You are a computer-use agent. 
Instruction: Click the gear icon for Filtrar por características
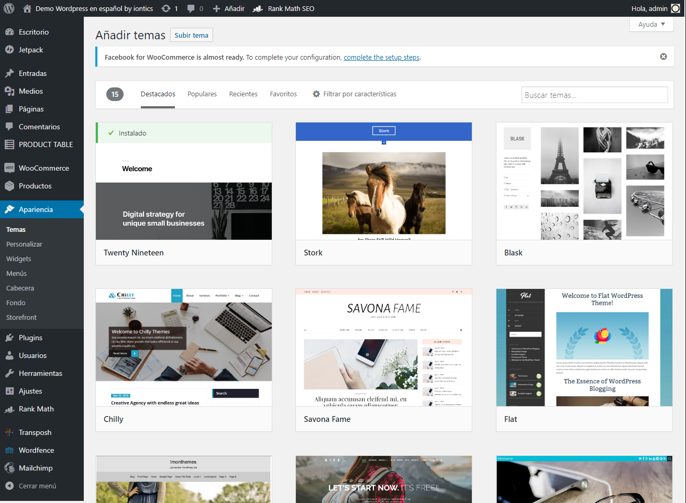(316, 94)
